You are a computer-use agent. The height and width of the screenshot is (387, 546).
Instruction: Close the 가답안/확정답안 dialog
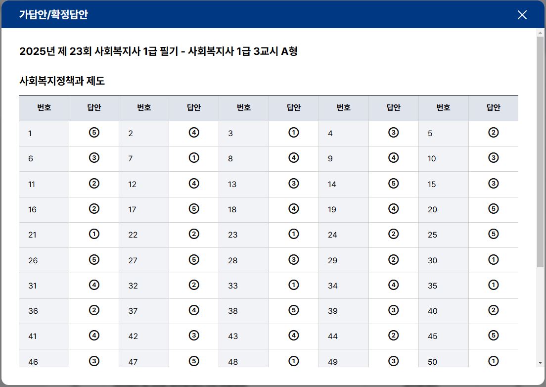[x=522, y=15]
